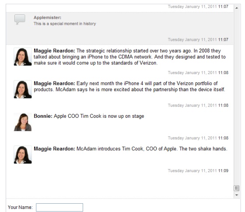245x212 pixels.
Task: Click the speech bubble icon beside Applemister
Action: [x=20, y=19]
